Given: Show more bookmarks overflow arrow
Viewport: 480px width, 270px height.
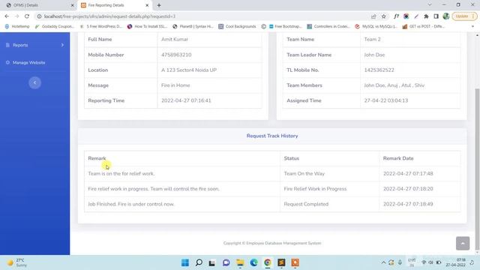Looking at the screenshot, I should point(472,27).
